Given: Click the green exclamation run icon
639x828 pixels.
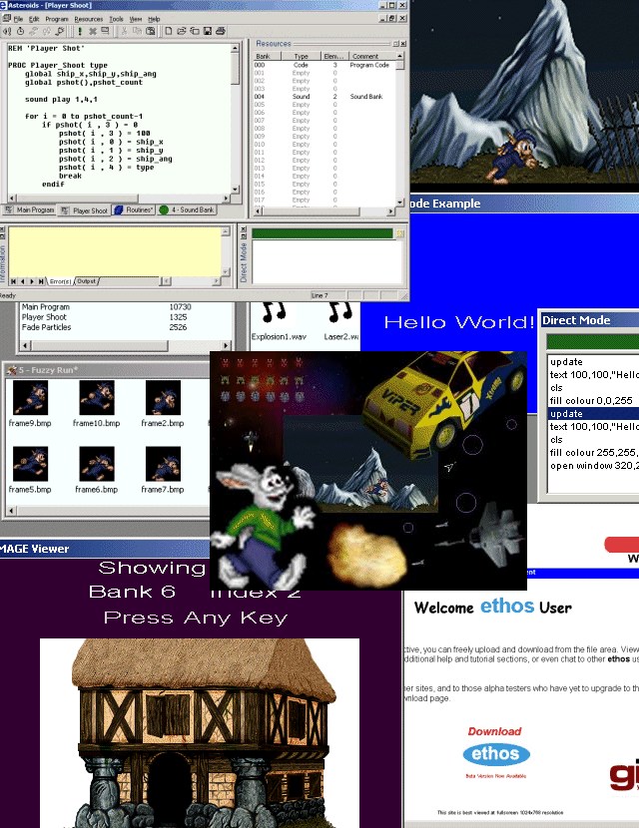Looking at the screenshot, I should coord(79,32).
